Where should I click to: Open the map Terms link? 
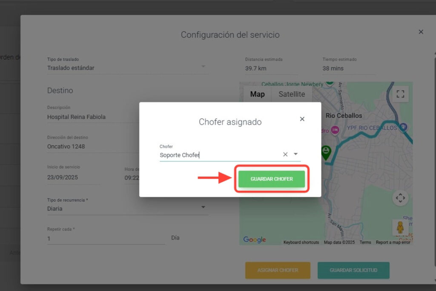pyautogui.click(x=365, y=243)
